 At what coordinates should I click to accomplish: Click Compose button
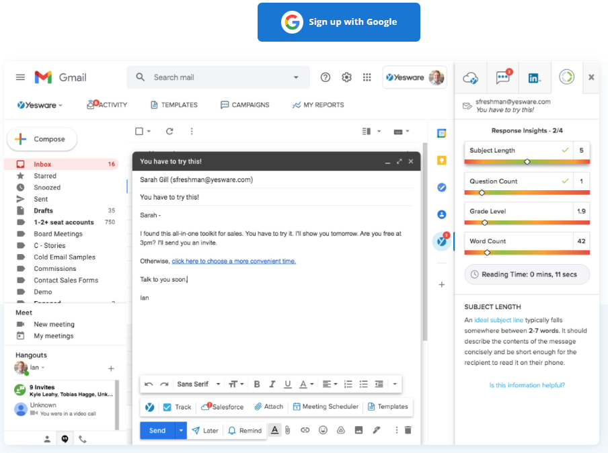tap(42, 138)
